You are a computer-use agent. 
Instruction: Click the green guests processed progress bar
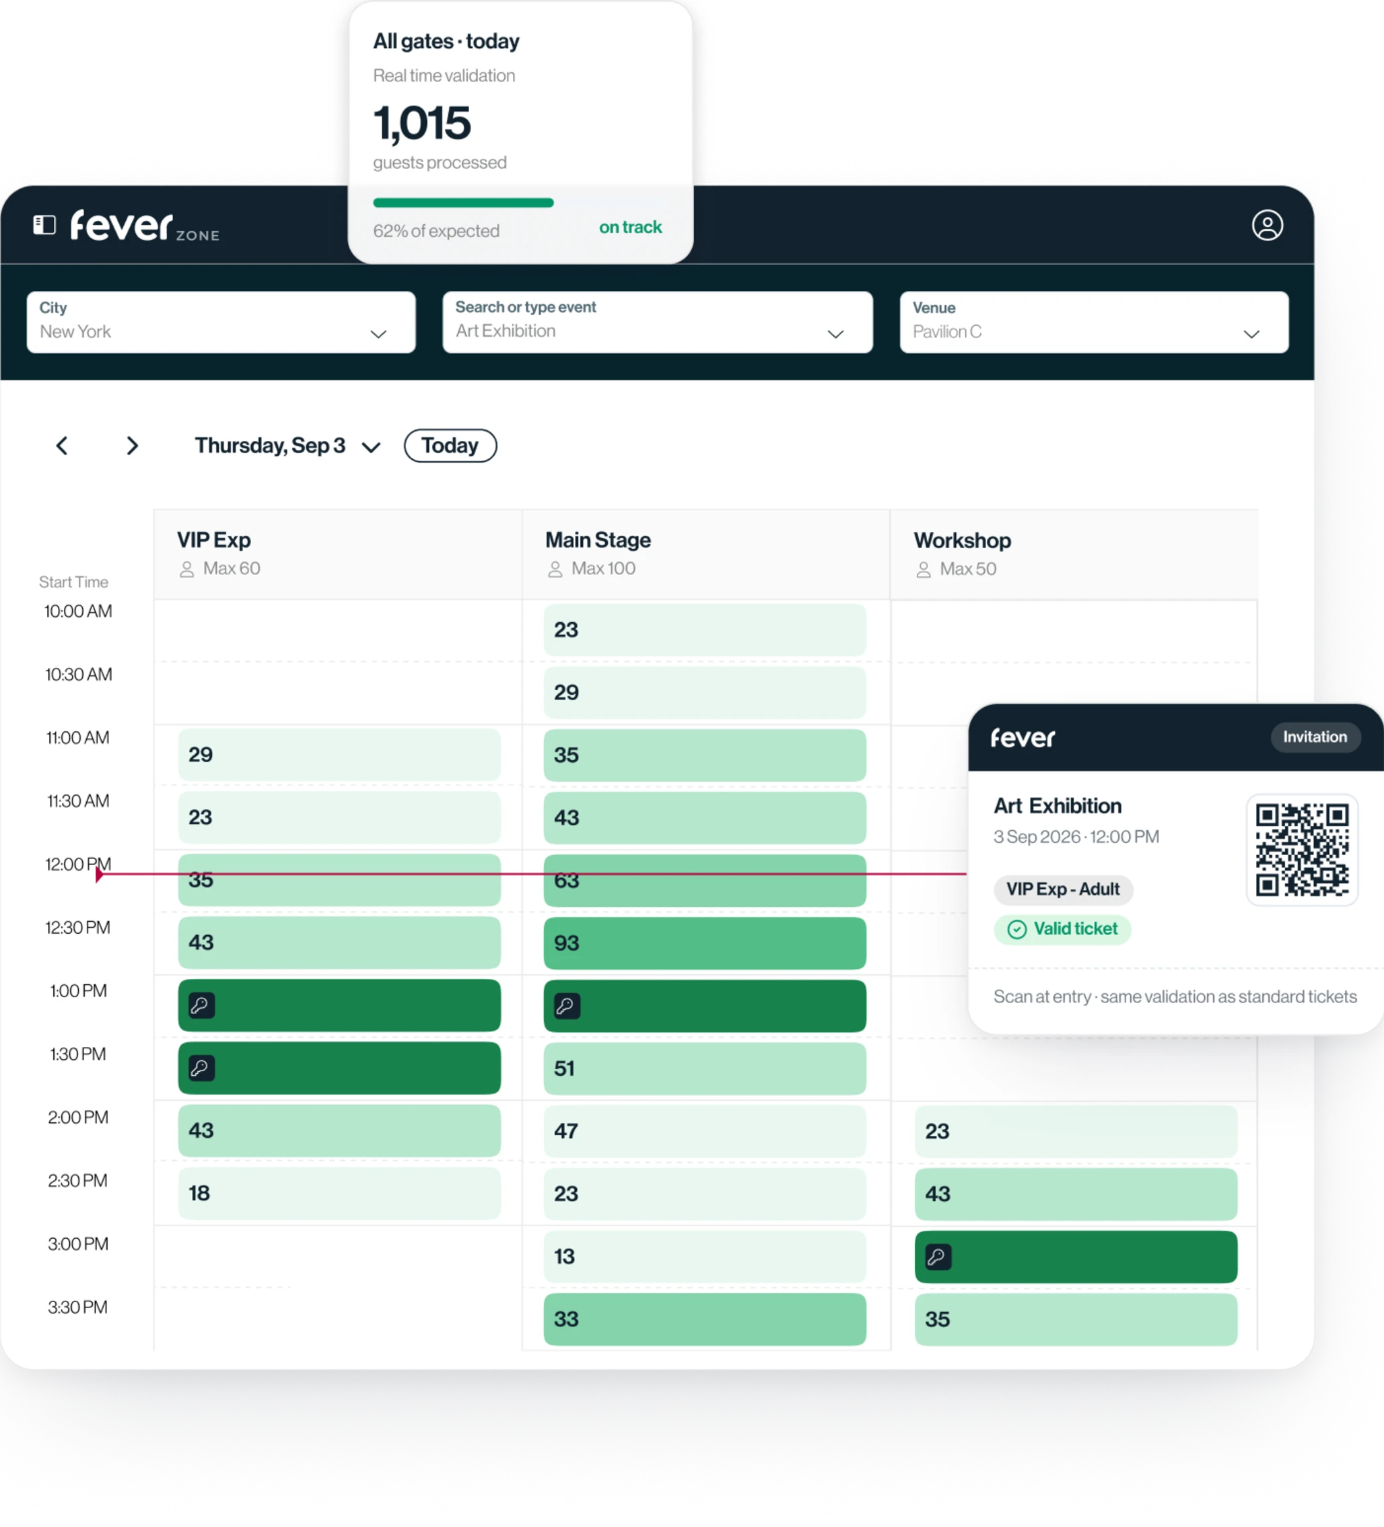(463, 202)
